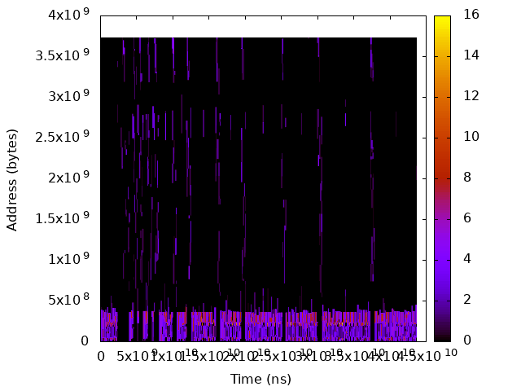The height and width of the screenshot is (391, 521).
Task: Click the 0 tick label on the x-axis
Action: click(x=101, y=357)
